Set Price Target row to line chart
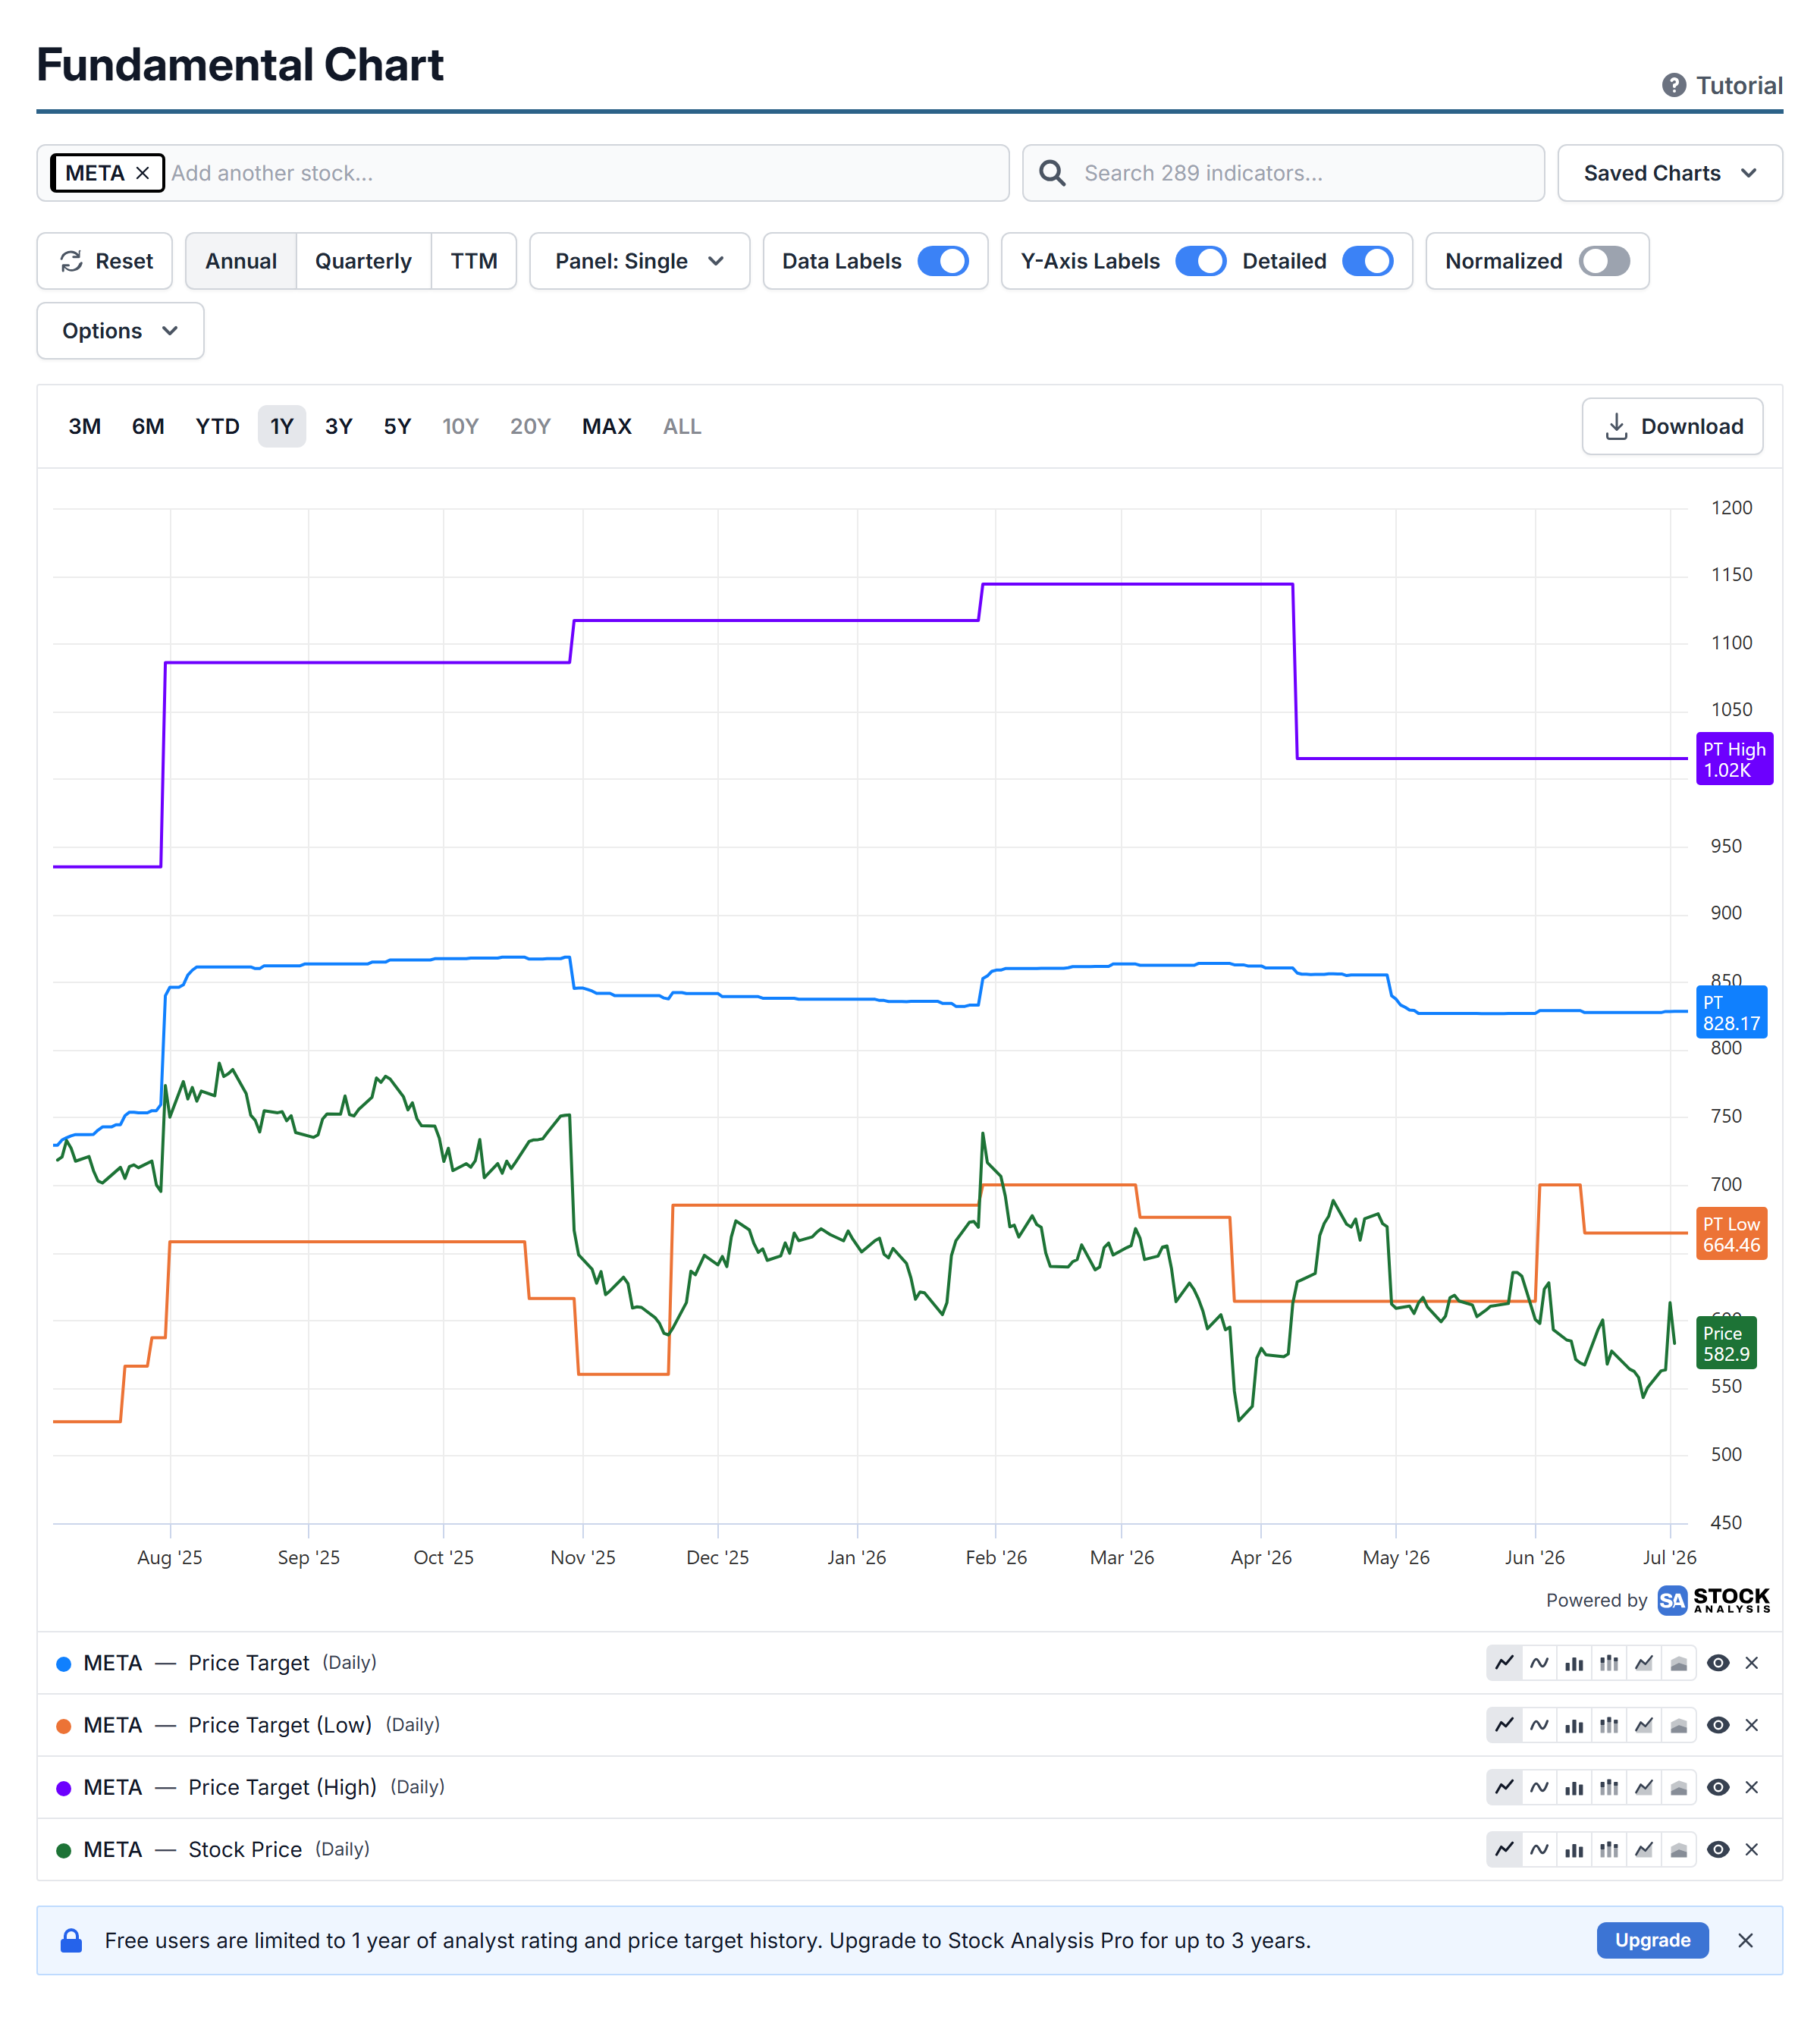Screen dimensions: 1820x2036 (1504, 1663)
